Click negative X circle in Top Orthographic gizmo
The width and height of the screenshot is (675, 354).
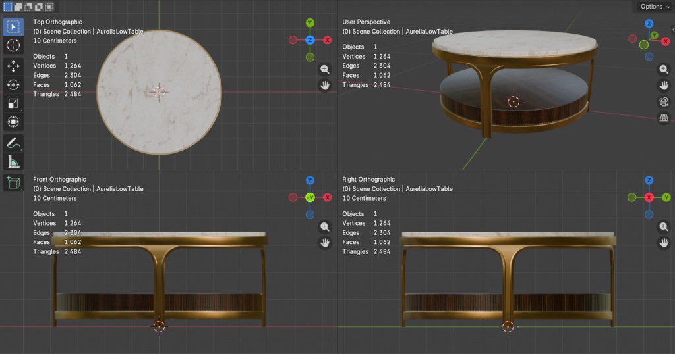tap(293, 40)
